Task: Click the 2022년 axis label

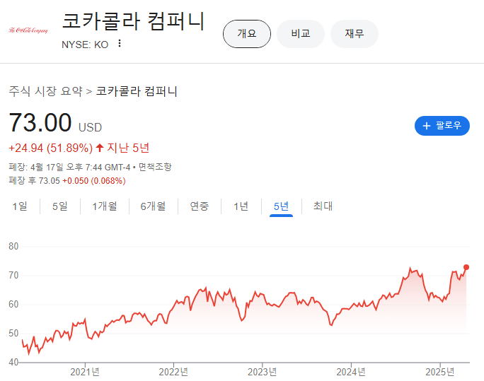Action: (x=173, y=372)
